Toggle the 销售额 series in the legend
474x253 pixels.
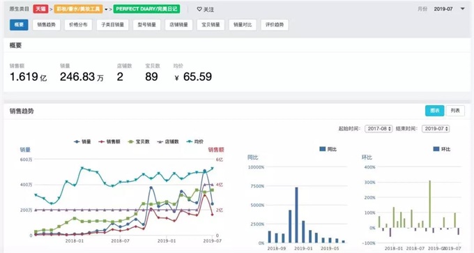109,141
